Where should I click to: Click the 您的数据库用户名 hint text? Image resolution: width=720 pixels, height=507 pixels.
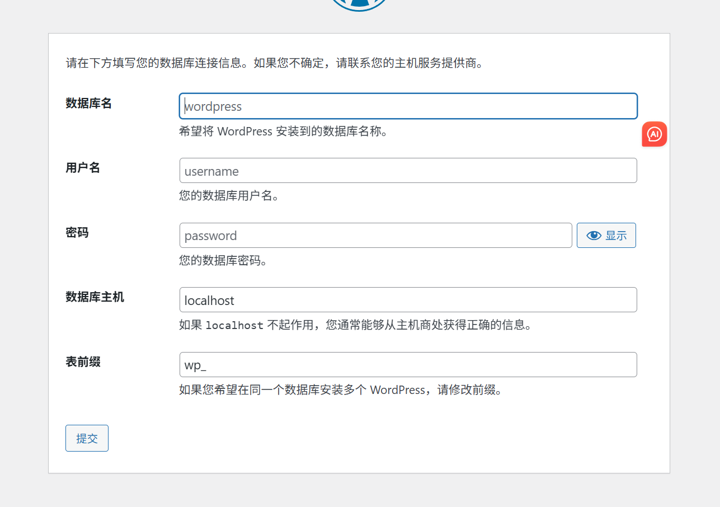(229, 196)
